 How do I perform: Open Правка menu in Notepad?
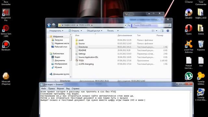click(51, 88)
